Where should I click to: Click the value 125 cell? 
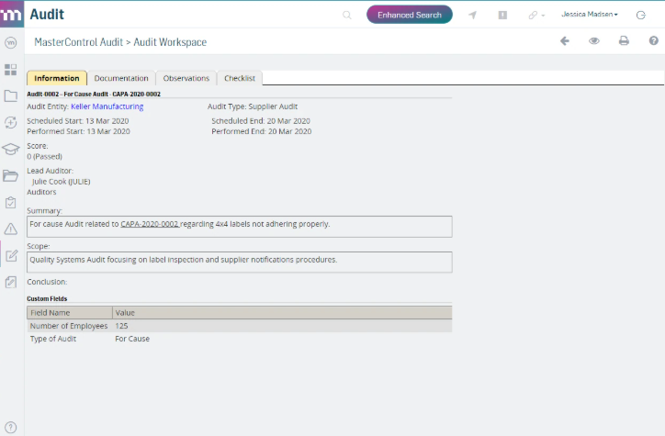click(121, 326)
